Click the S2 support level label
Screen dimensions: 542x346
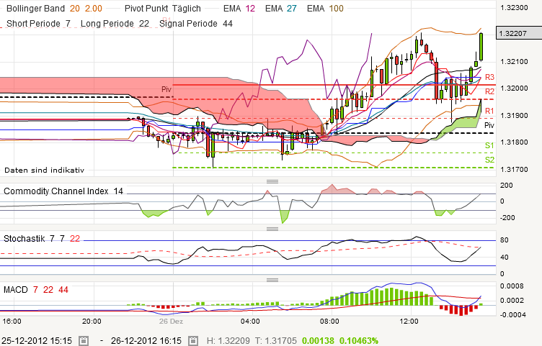(489, 160)
